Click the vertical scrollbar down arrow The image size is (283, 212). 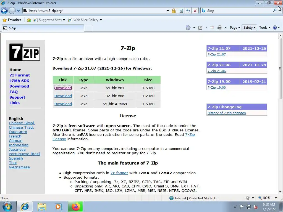pyautogui.click(x=280, y=192)
